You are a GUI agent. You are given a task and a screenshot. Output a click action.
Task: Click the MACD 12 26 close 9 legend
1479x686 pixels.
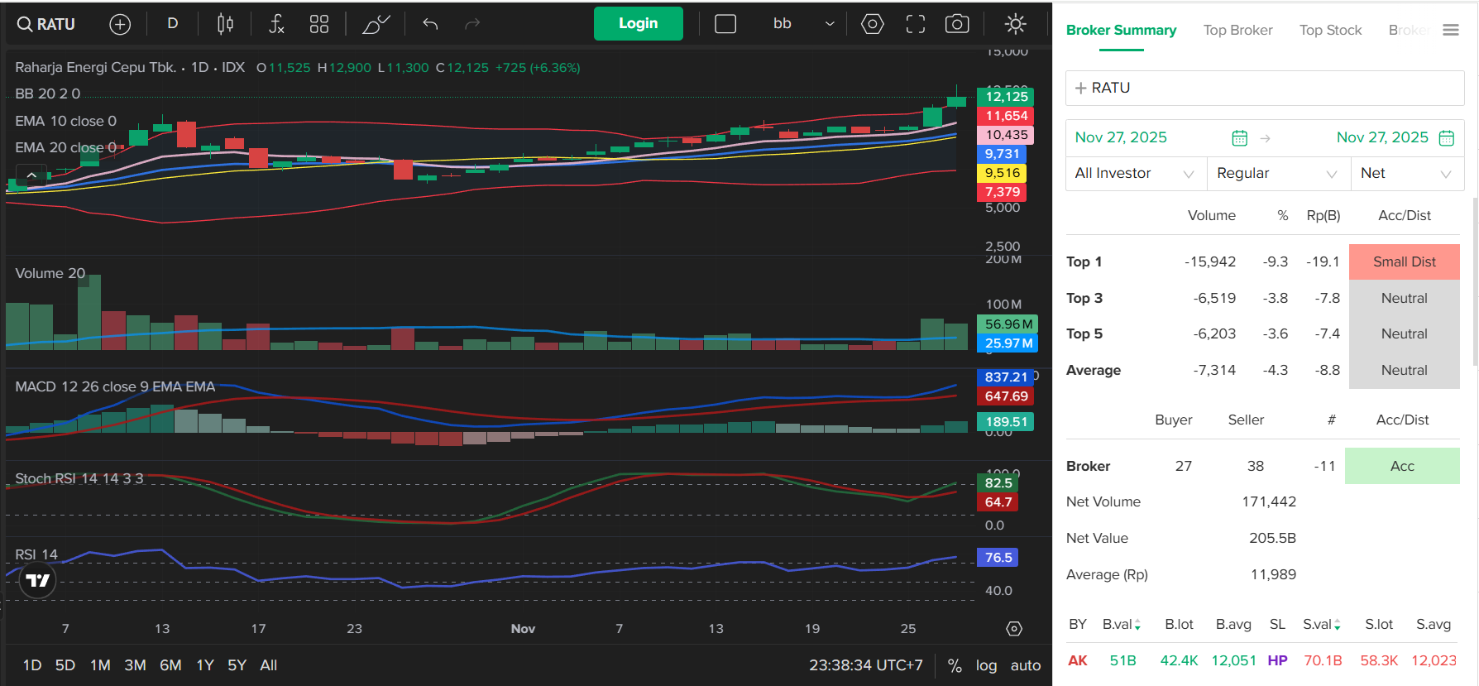115,386
